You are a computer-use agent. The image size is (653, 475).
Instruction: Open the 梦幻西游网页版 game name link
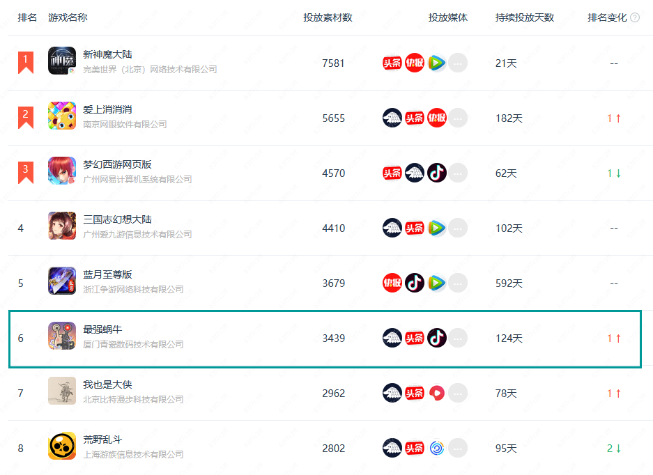[117, 164]
